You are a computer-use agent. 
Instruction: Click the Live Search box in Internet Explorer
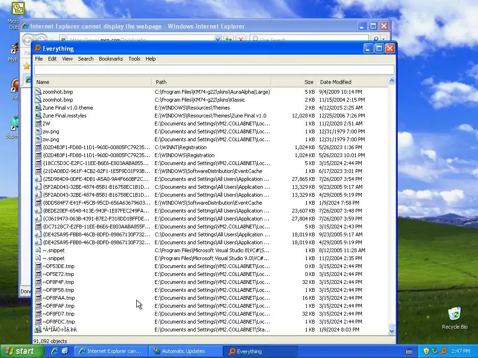pyautogui.click(x=309, y=39)
